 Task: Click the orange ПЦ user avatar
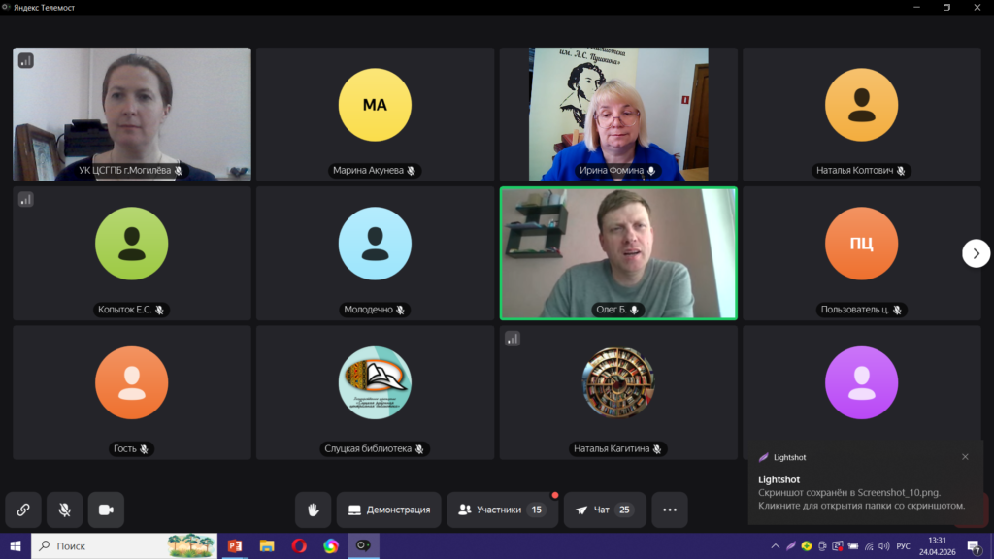(861, 244)
